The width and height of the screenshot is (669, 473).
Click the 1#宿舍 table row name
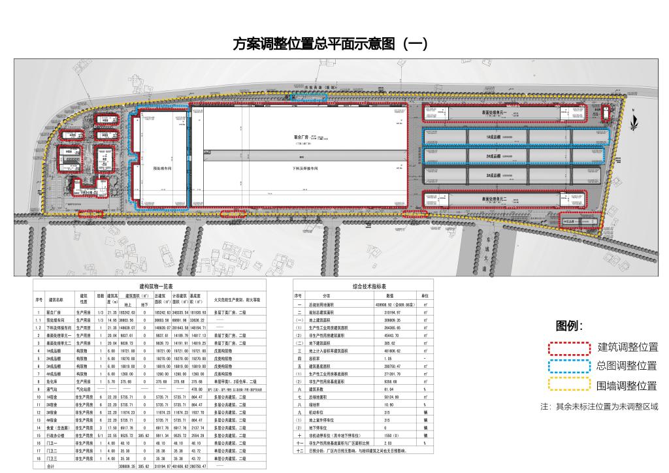tap(52, 397)
